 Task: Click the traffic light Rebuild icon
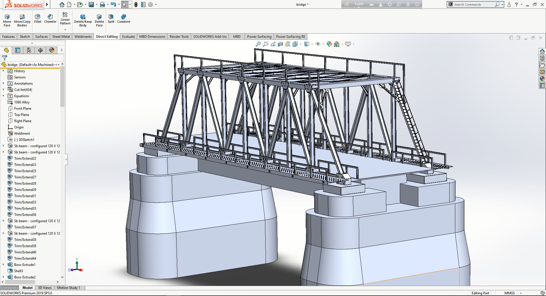tap(136, 5)
